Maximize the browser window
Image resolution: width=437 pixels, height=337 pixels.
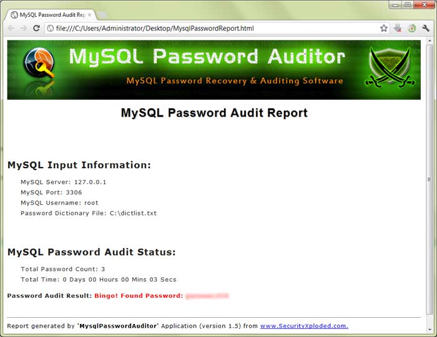(407, 4)
